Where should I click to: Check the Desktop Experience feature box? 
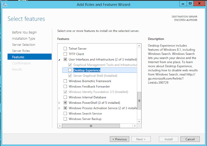click(70, 70)
